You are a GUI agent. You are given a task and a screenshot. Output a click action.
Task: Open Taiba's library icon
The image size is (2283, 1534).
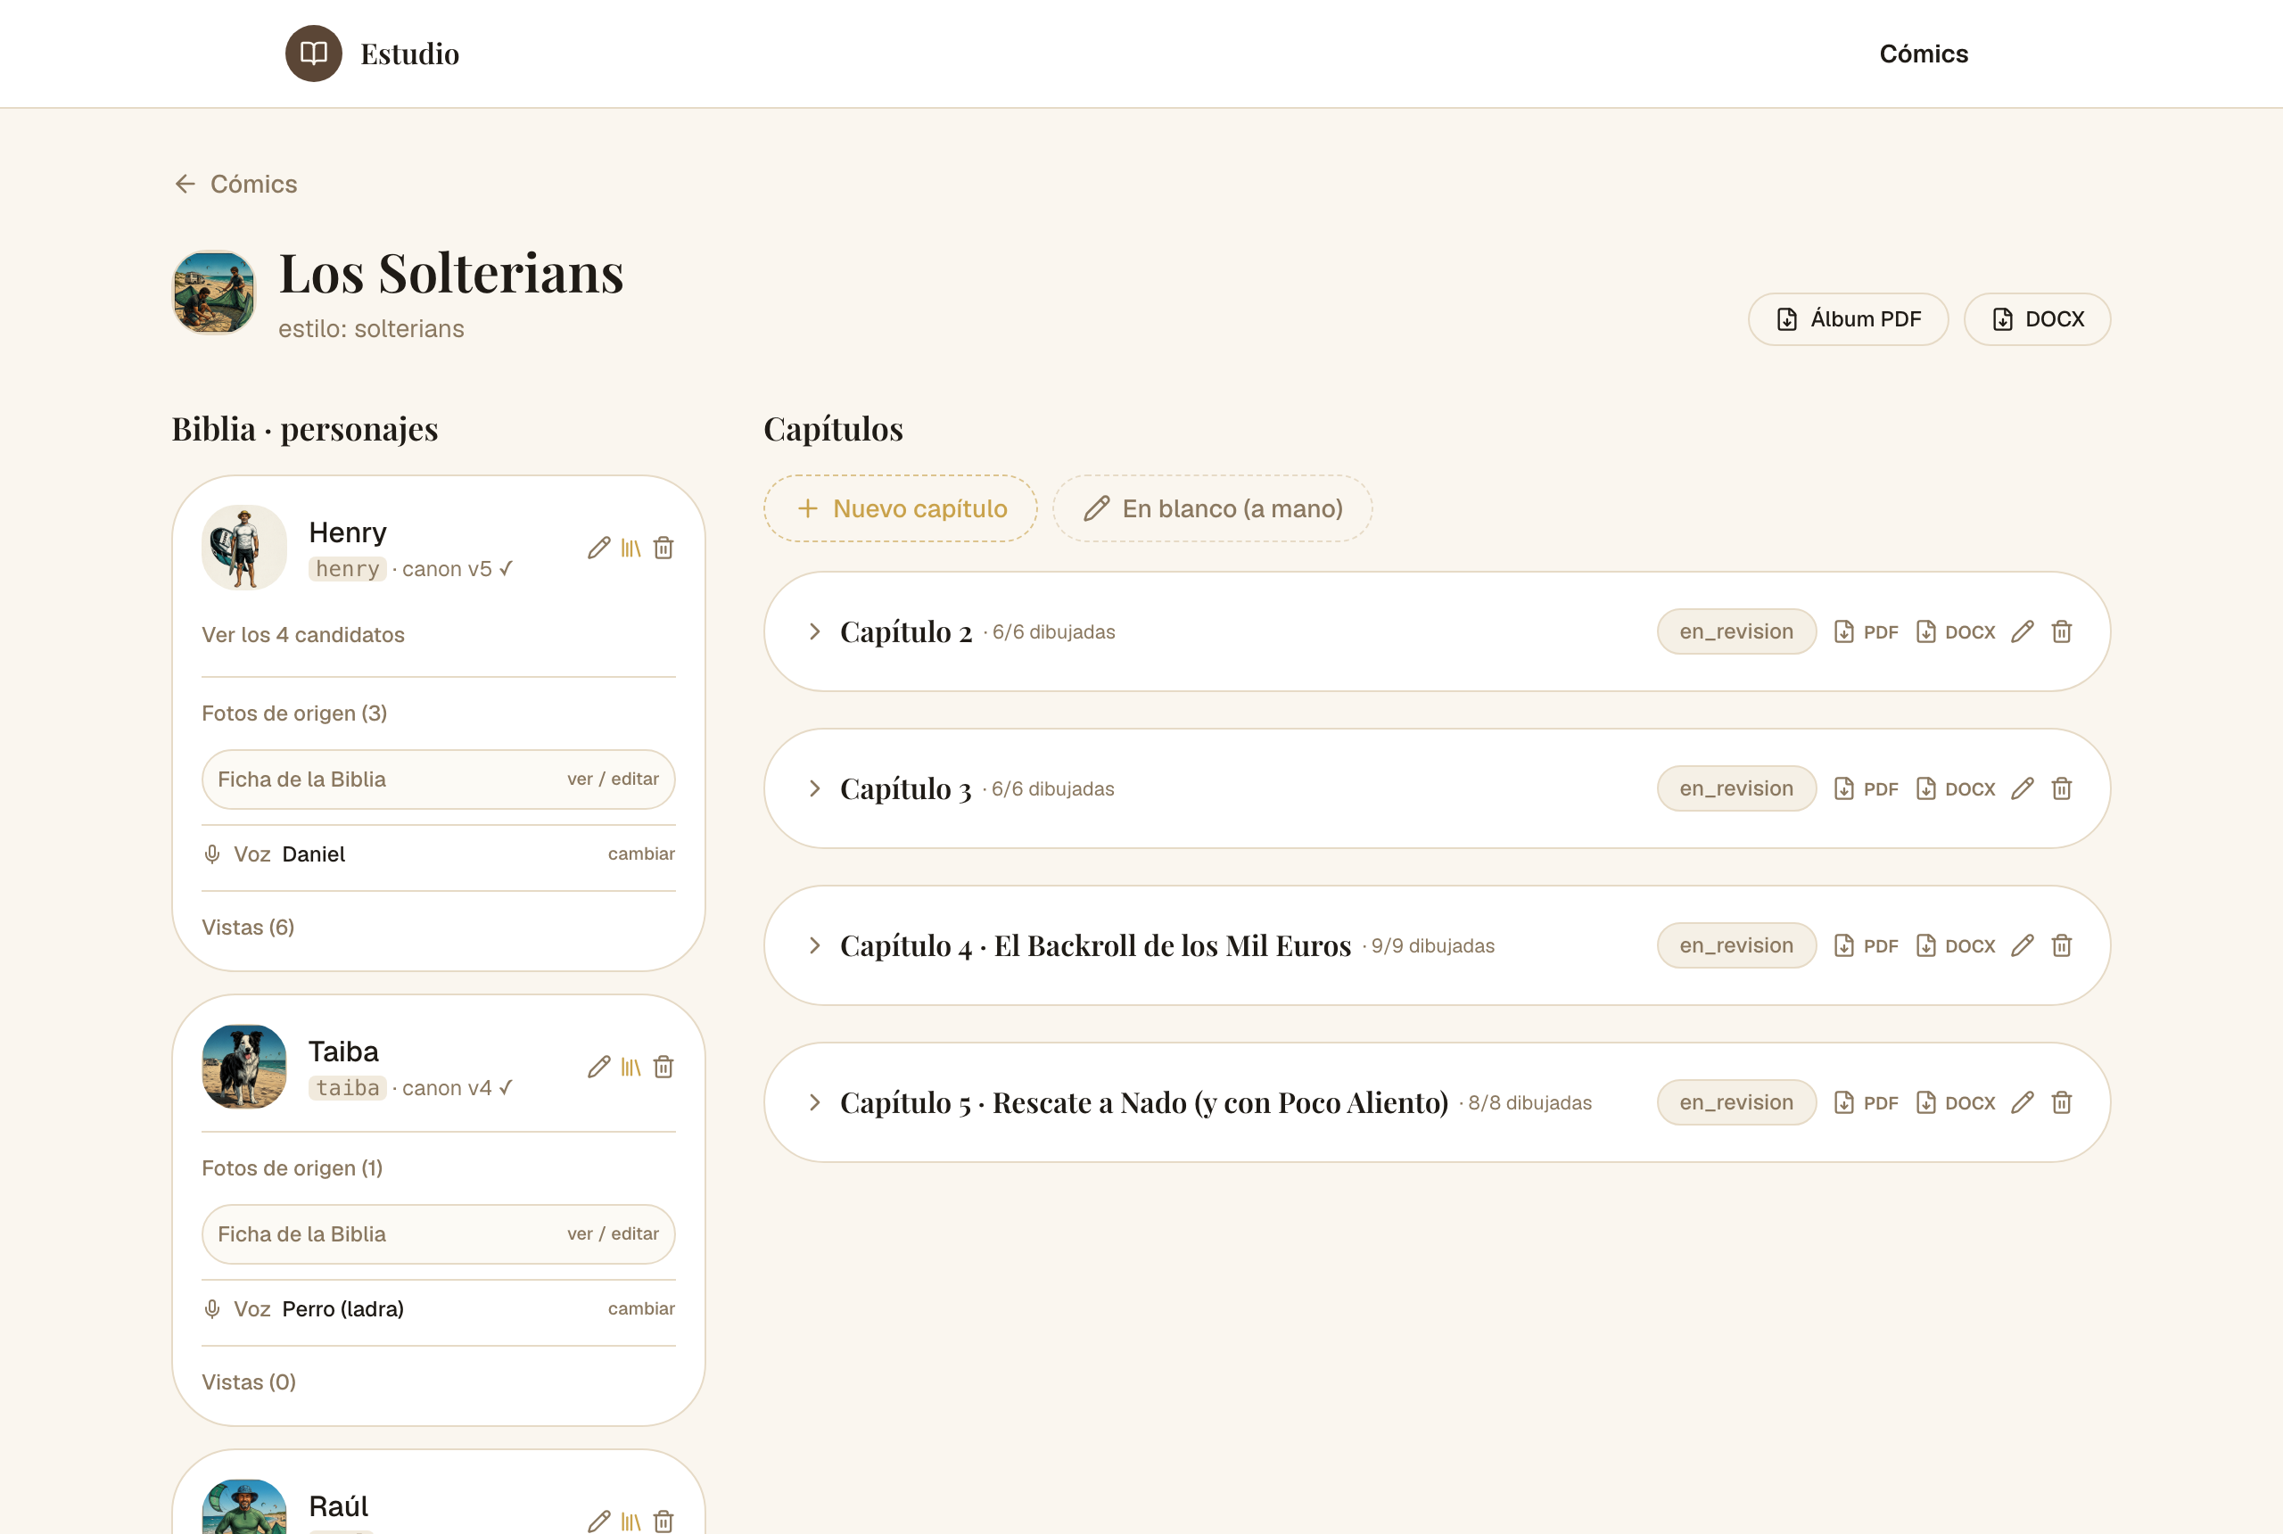[631, 1067]
